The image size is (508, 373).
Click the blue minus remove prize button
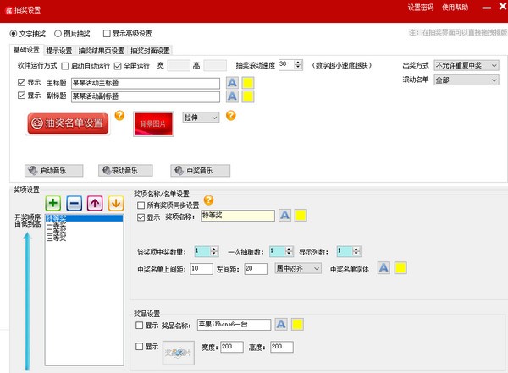point(75,203)
